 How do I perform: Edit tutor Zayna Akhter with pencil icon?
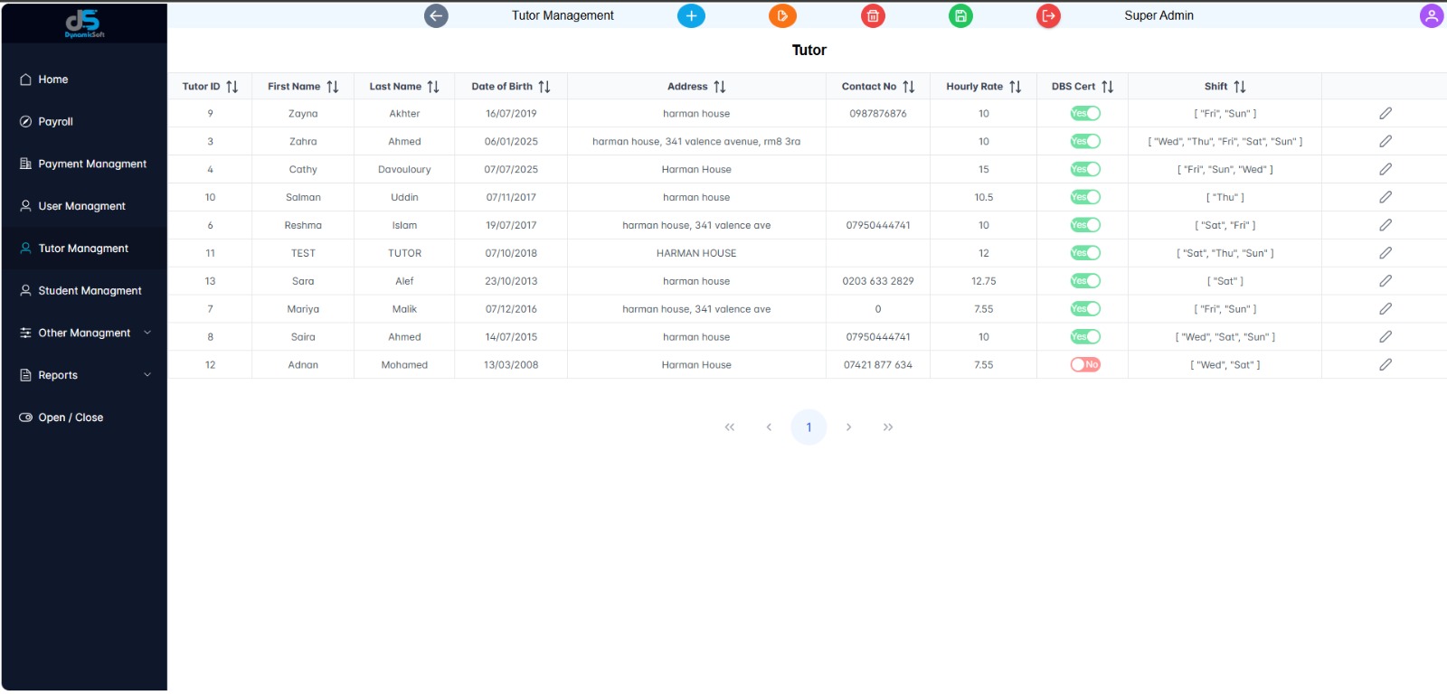[1385, 114]
